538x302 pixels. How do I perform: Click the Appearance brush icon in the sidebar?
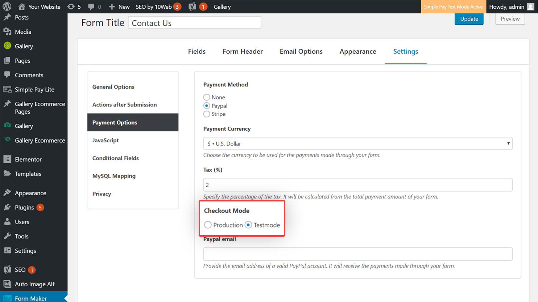tap(7, 193)
